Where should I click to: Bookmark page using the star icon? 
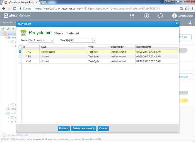pos(186,8)
